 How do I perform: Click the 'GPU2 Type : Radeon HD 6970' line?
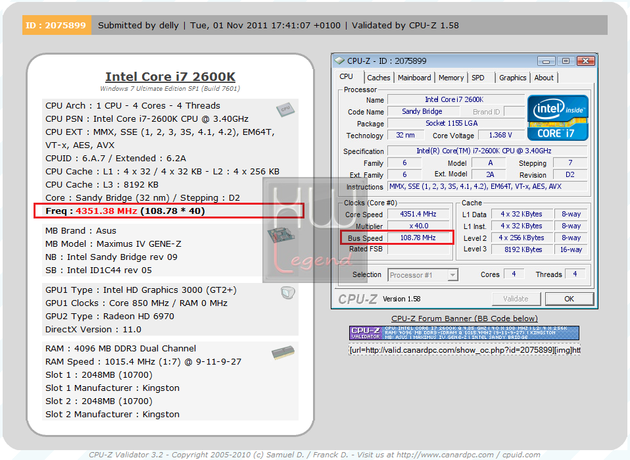pyautogui.click(x=110, y=317)
